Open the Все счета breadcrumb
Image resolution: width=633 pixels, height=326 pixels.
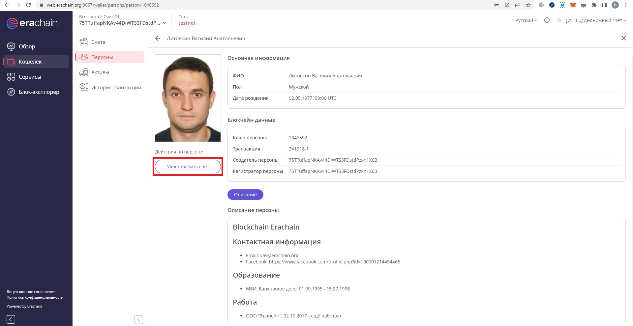pyautogui.click(x=88, y=16)
